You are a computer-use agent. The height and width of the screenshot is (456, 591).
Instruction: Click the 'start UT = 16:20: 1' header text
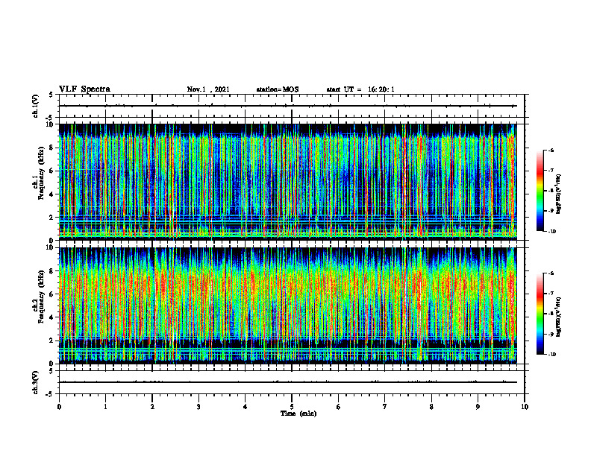coord(360,89)
